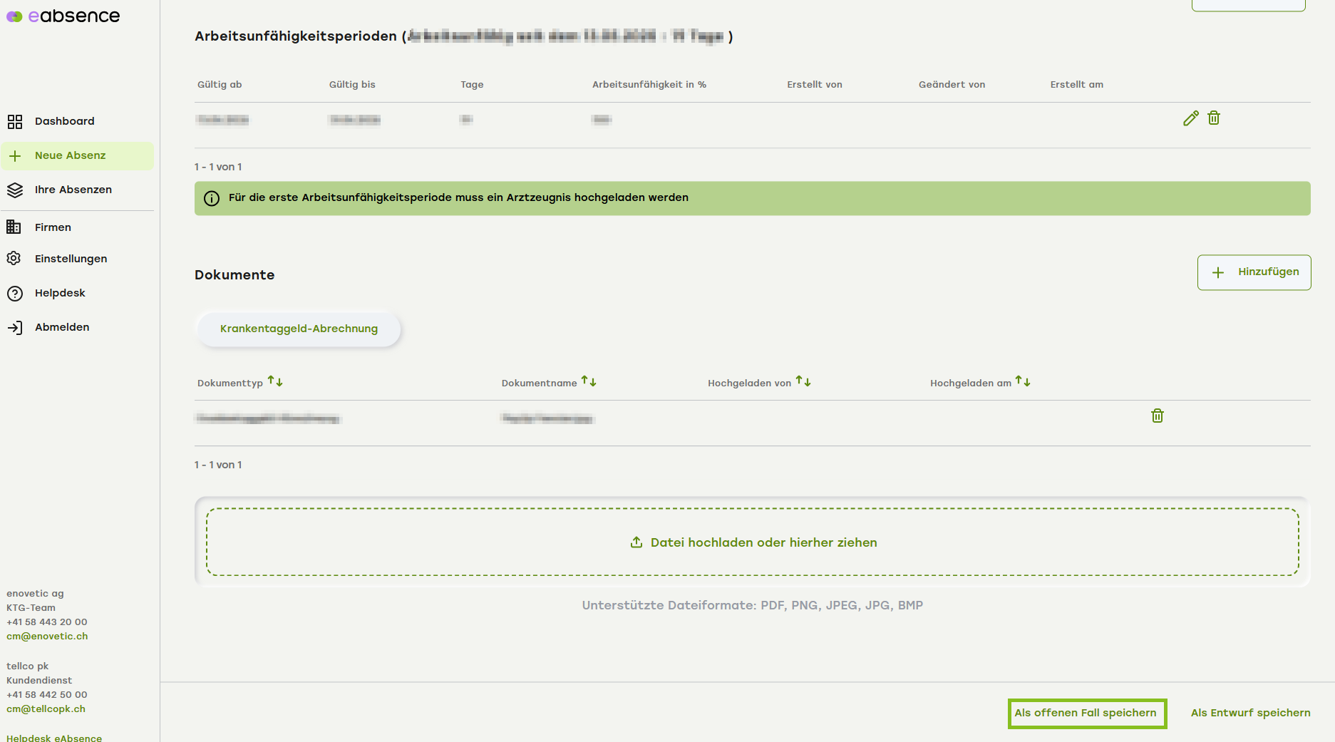Click the Einstellungen gear icon
Viewport: 1335px width, 742px height.
(x=14, y=259)
